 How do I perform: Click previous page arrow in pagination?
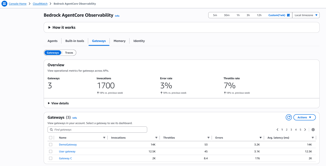277,130
